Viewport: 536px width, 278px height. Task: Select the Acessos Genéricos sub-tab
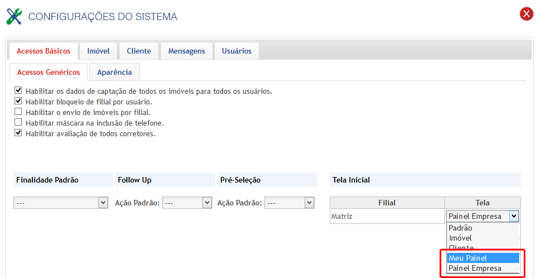(x=49, y=72)
